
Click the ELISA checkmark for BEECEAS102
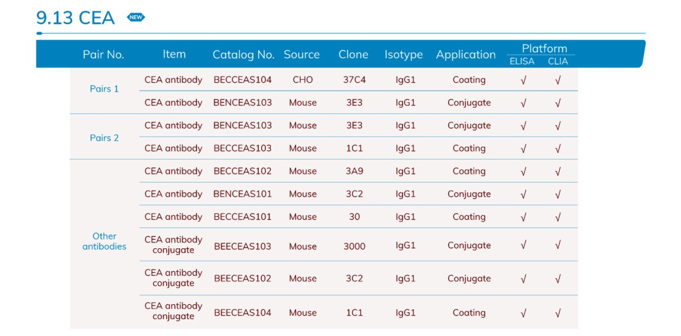[523, 279]
